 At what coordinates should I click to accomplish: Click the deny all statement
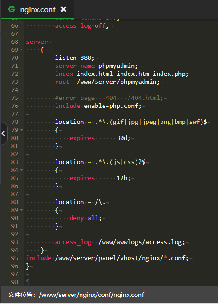click(85, 218)
